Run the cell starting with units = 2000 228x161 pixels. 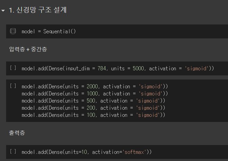coord(13,86)
